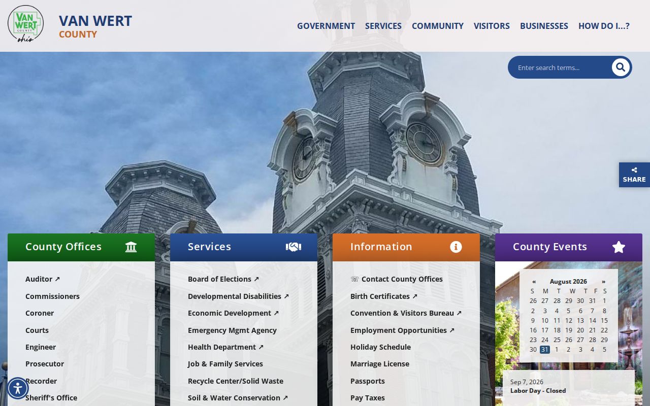650x406 pixels.
Task: Select highlighted date 31 in calendar
Action: coord(545,350)
